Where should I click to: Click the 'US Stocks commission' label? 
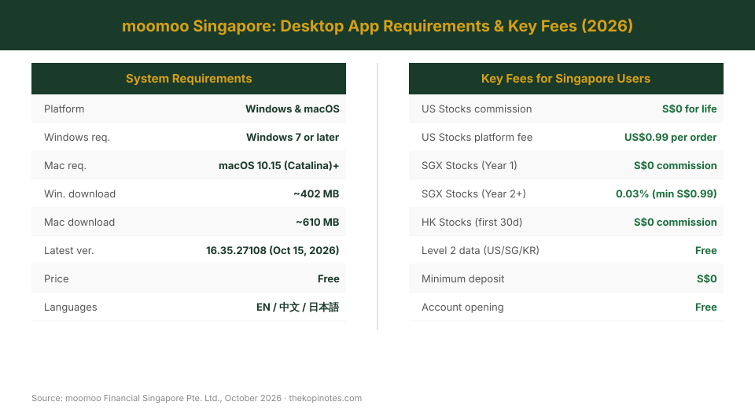pyautogui.click(x=477, y=109)
